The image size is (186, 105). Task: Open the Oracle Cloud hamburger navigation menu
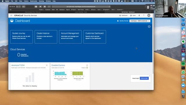[x=11, y=15]
